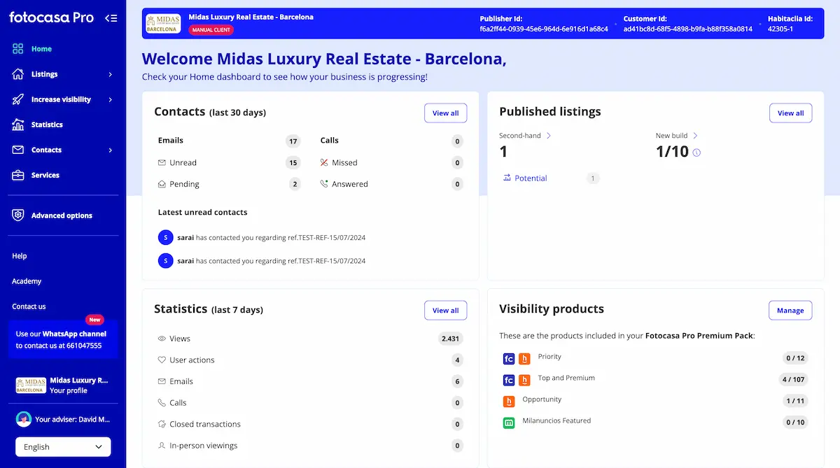The image size is (840, 468).
Task: Open the English language dropdown
Action: pos(63,447)
